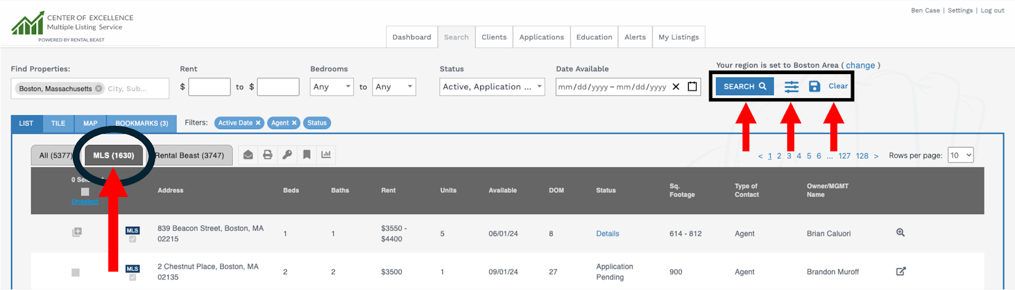The image size is (1015, 290).
Task: Click the maximum Rent input field
Action: pos(278,87)
